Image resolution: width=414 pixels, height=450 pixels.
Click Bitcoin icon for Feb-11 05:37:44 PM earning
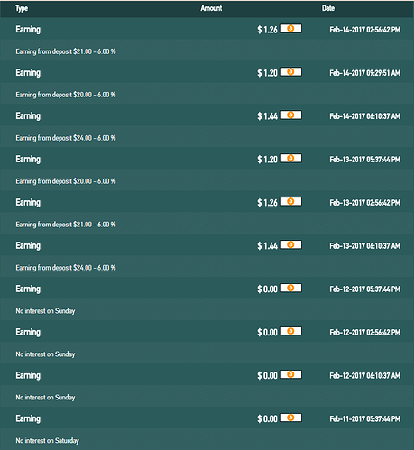click(290, 418)
